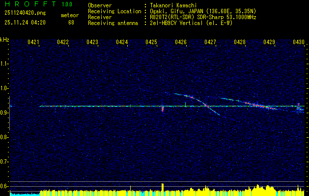Click the Receiving Location field label
The width and height of the screenshot is (309, 196).
click(x=114, y=11)
